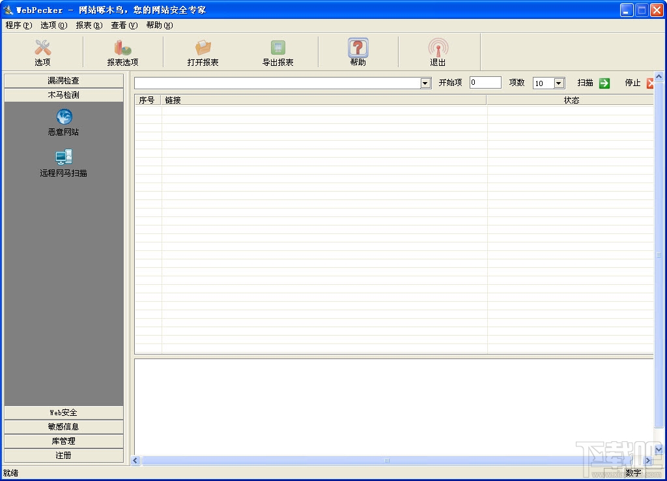Open the Web安全 sidebar section

click(64, 413)
